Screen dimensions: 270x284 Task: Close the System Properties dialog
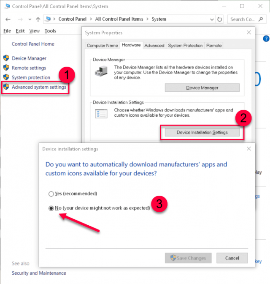tap(249, 33)
